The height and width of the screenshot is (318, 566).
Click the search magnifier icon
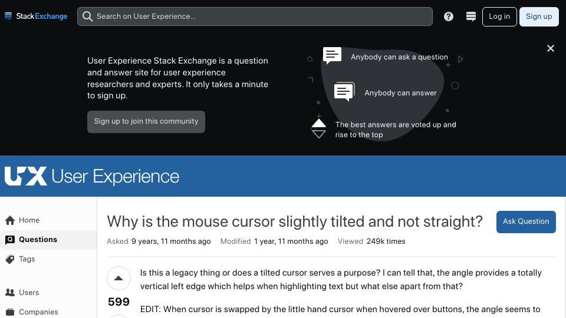pos(87,16)
